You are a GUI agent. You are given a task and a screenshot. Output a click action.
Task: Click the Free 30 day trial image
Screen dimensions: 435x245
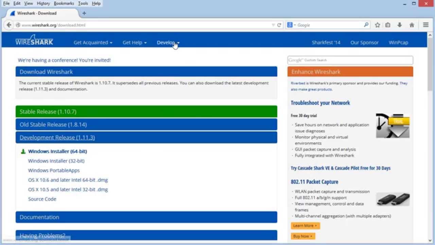tap(393, 125)
